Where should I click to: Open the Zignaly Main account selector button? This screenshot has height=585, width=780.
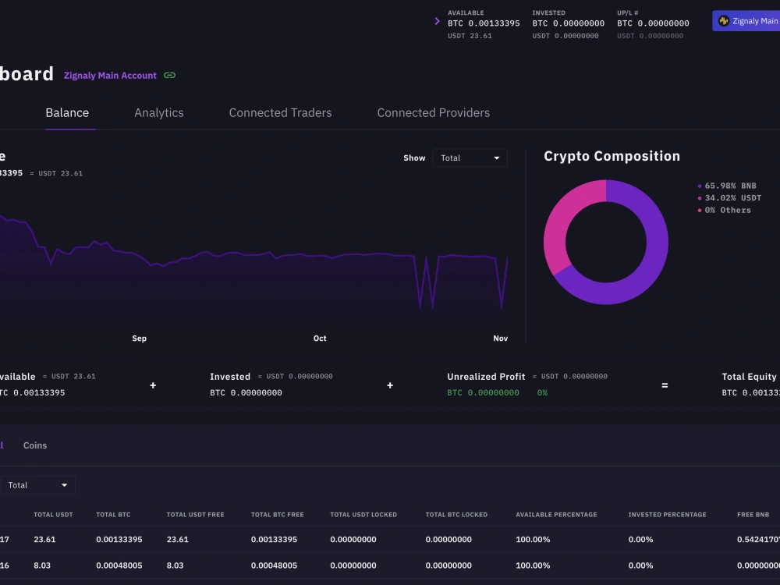click(746, 21)
